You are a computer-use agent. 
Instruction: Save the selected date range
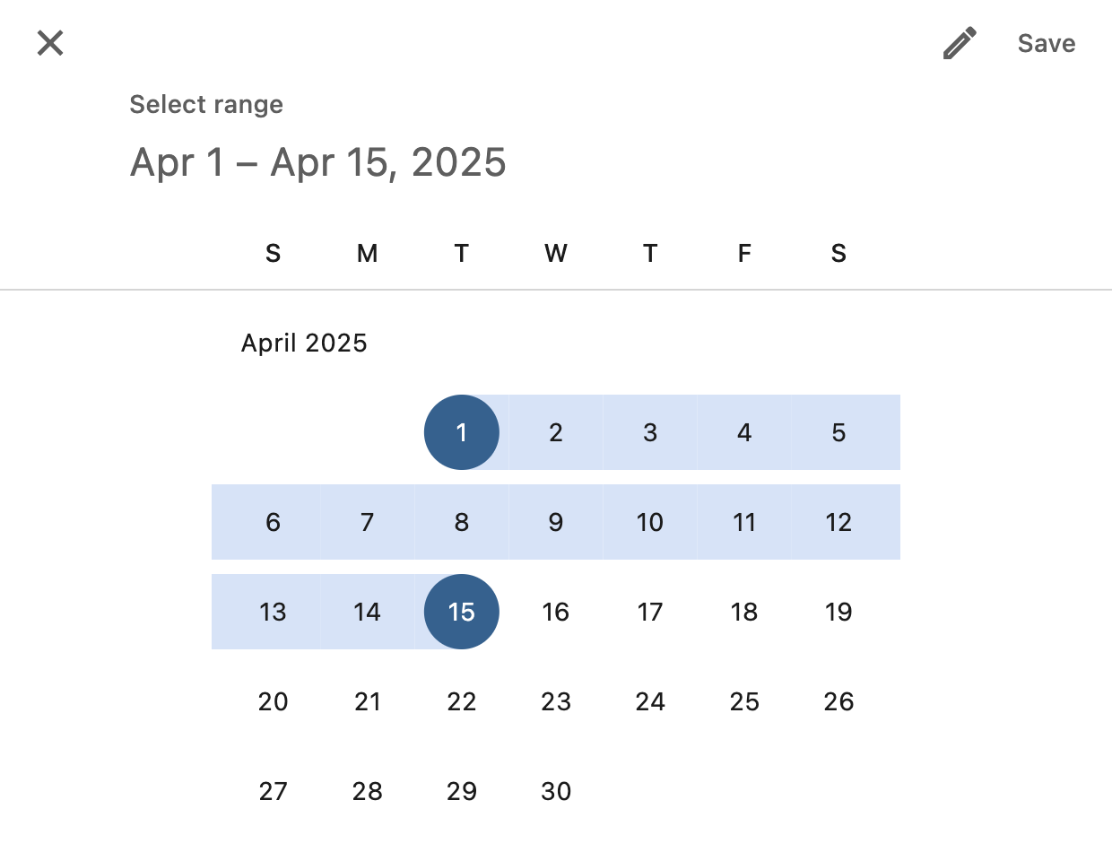[x=1047, y=43]
